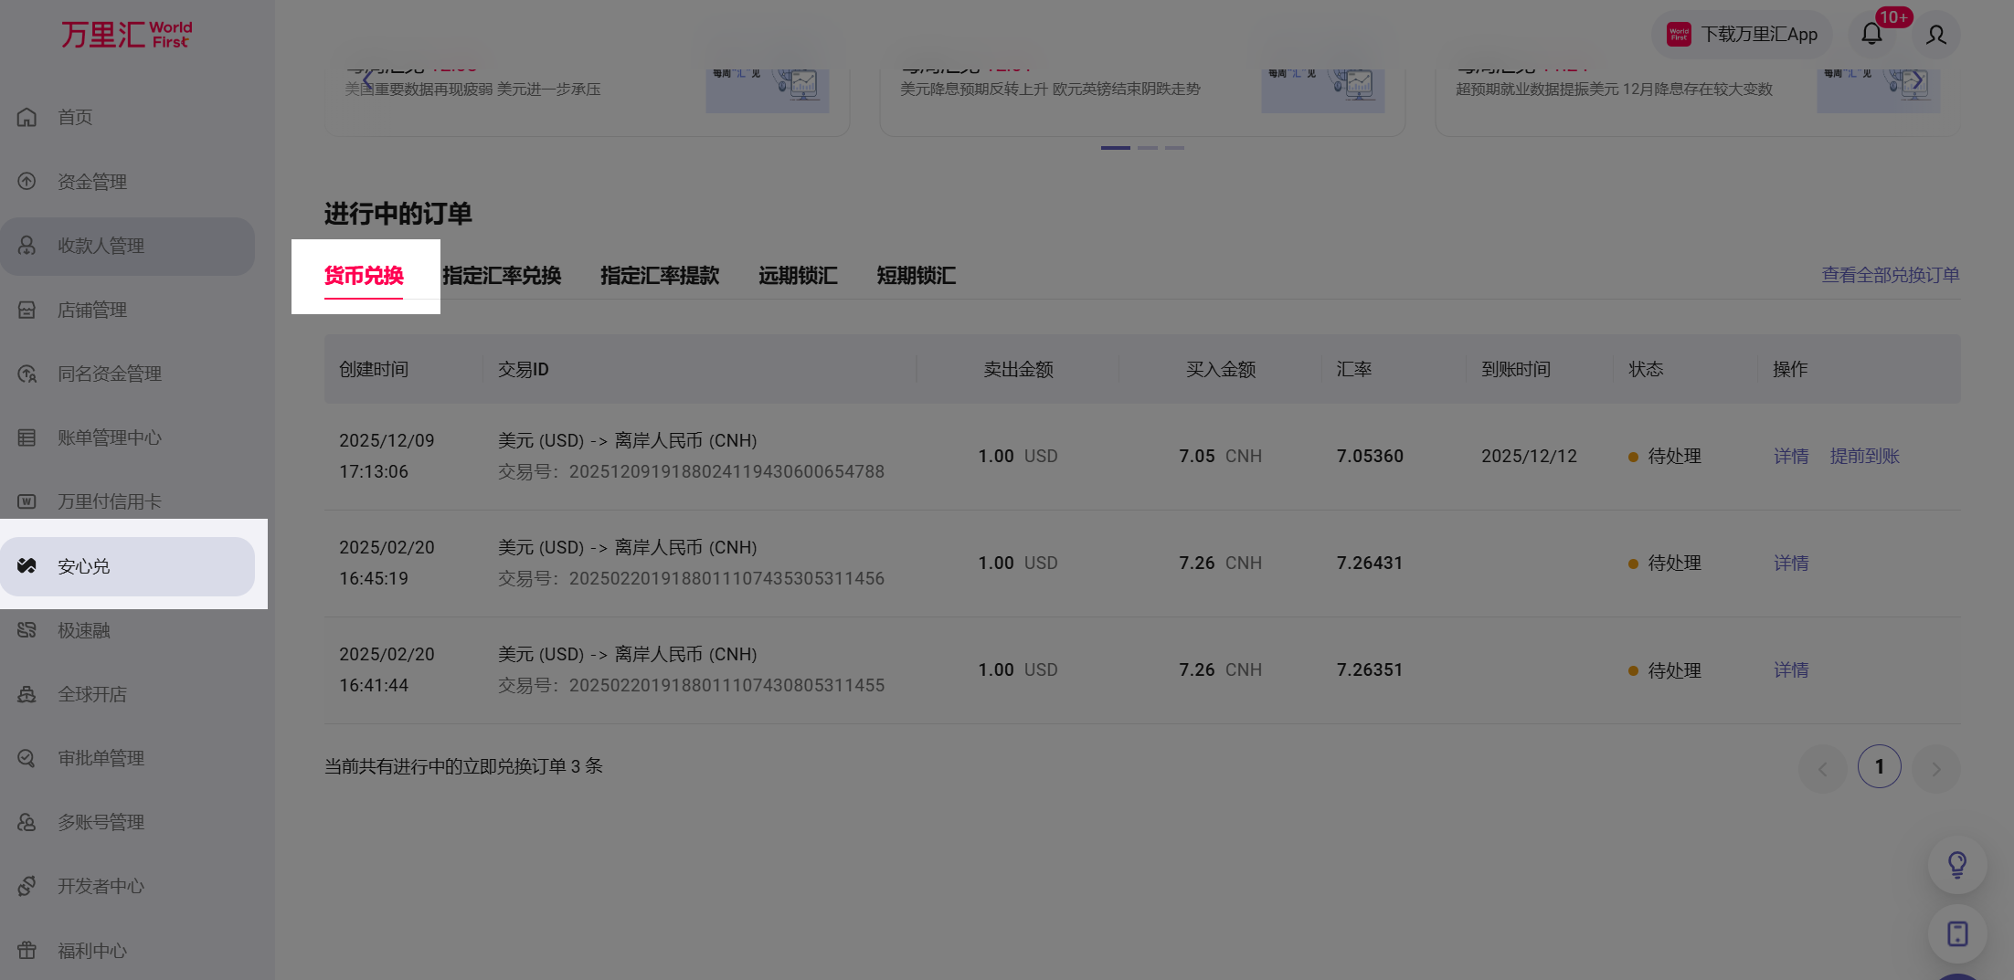
Task: Click 提前到账 for the 2025/12/09 order
Action: coord(1864,456)
